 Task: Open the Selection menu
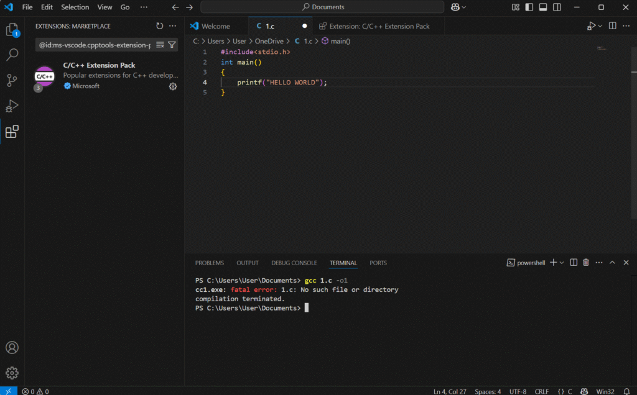click(75, 7)
